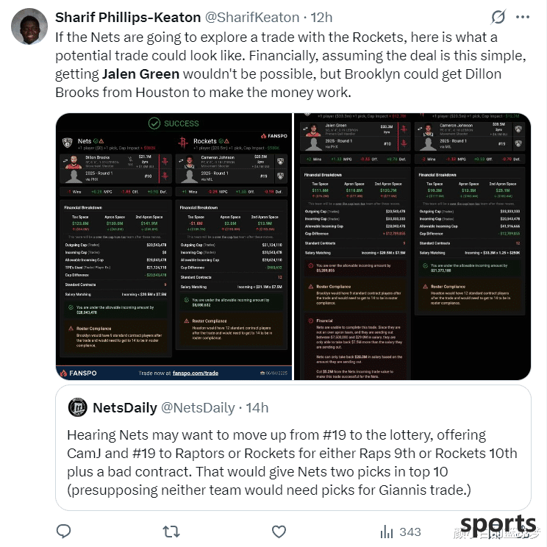Viewport: 547px width, 547px height.
Task: Reply using the speech bubble icon
Action: [64, 532]
